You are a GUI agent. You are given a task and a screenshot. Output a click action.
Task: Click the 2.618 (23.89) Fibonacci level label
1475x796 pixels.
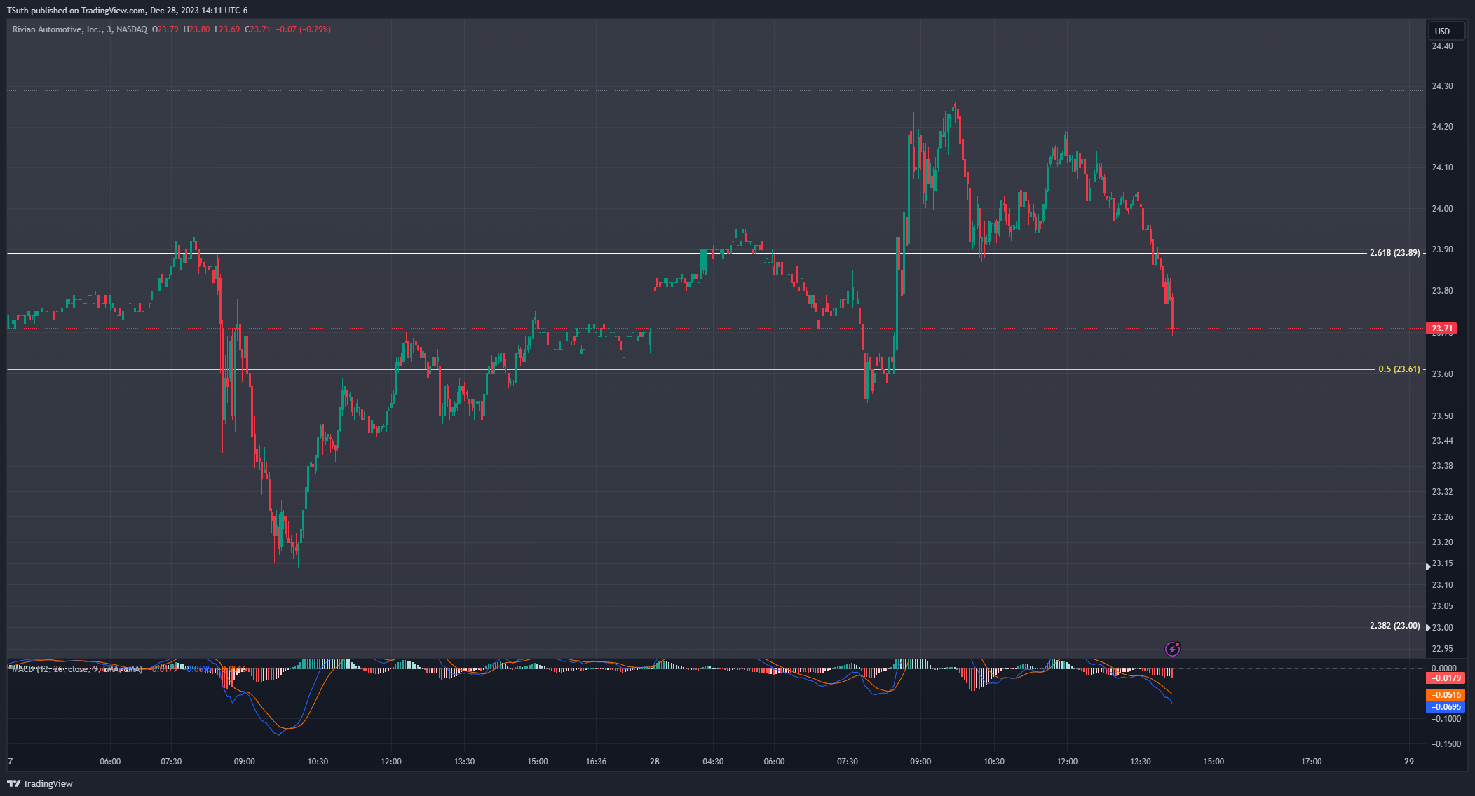(1394, 253)
